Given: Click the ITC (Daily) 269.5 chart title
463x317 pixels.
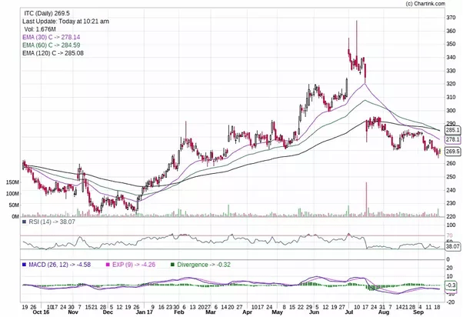Looking at the screenshot, I should click(x=47, y=13).
